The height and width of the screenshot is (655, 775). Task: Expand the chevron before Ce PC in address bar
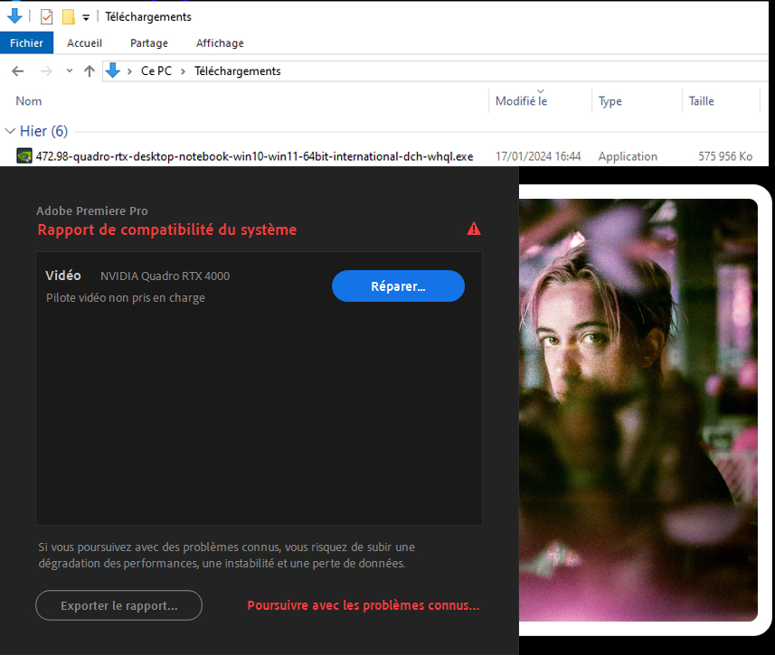(x=129, y=71)
